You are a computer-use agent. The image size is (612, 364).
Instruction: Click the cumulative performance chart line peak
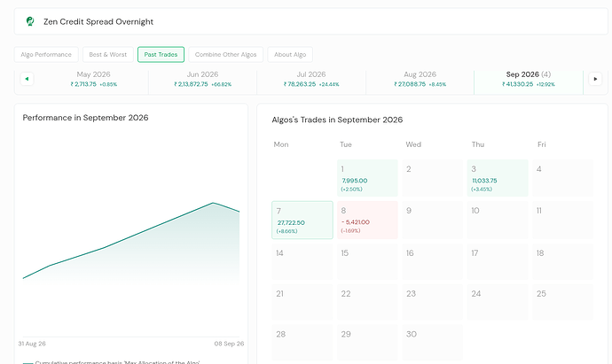coord(213,203)
